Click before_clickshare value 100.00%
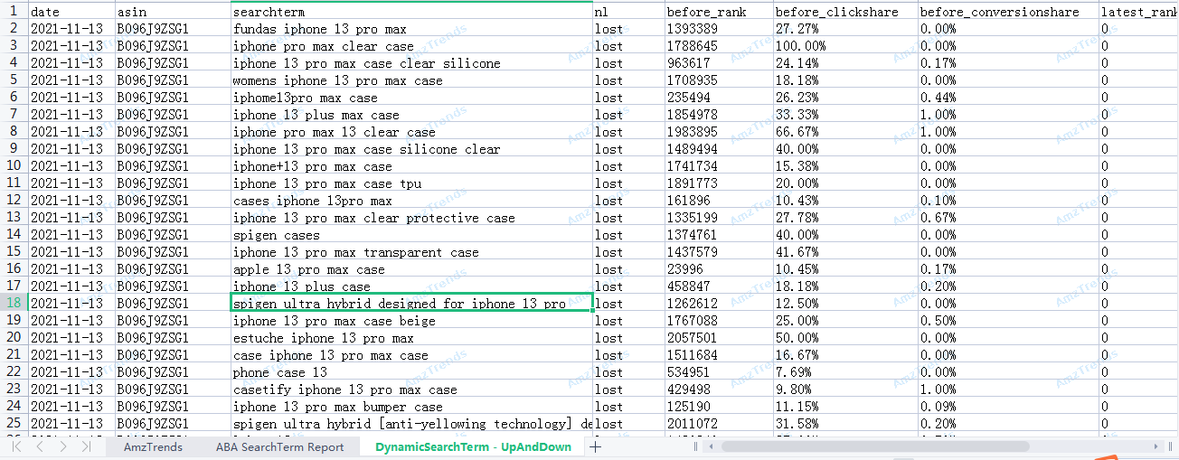The width and height of the screenshot is (1179, 460). coord(845,46)
